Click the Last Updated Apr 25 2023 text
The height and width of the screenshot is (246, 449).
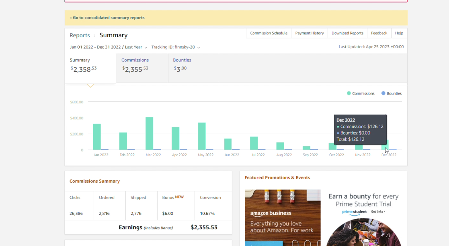(x=371, y=47)
